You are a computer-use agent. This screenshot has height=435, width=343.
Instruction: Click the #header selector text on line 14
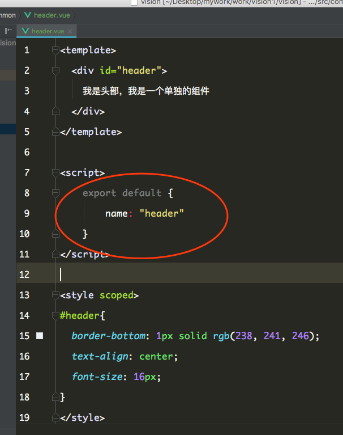tap(80, 316)
